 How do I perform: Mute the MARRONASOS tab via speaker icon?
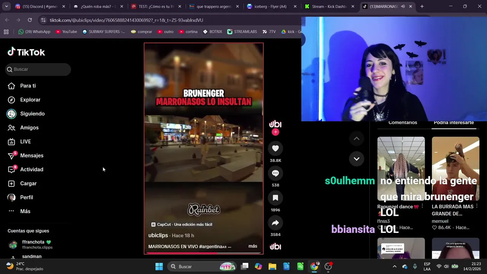[x=403, y=6]
